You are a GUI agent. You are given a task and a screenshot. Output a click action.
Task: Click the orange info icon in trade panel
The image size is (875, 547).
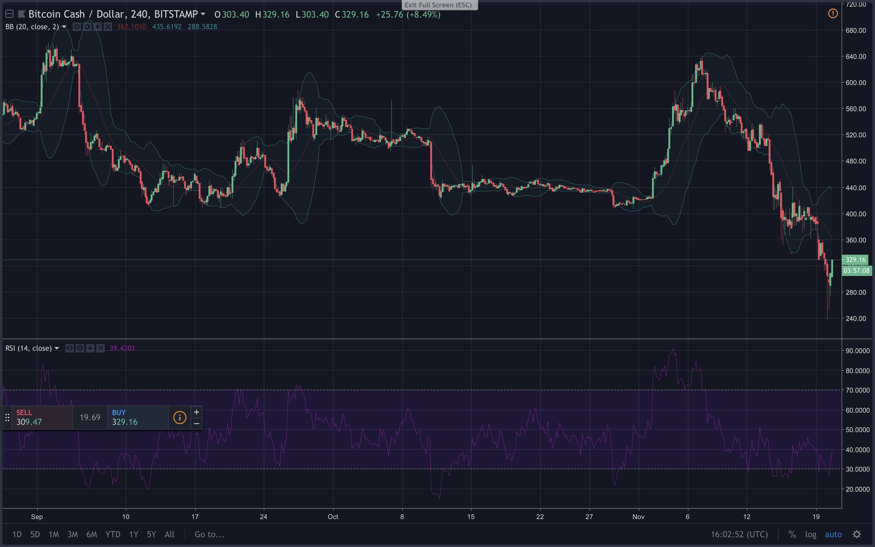pos(180,418)
